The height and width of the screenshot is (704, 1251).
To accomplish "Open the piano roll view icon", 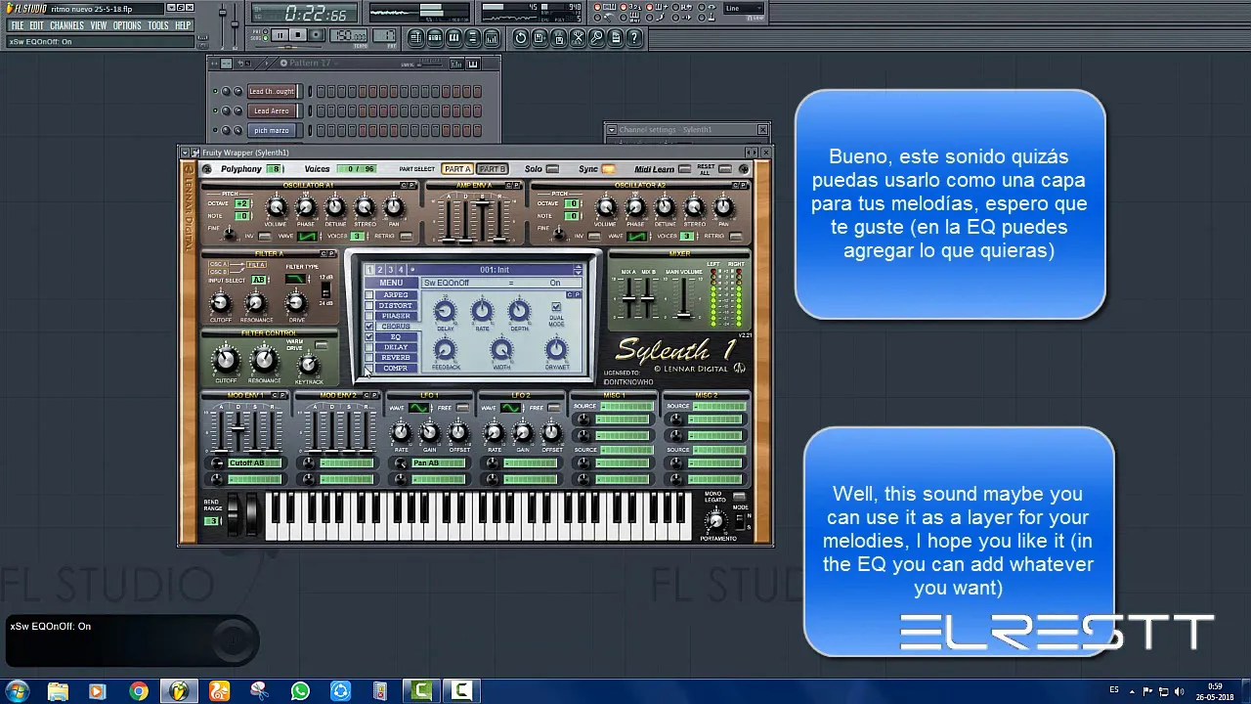I will 453,37.
